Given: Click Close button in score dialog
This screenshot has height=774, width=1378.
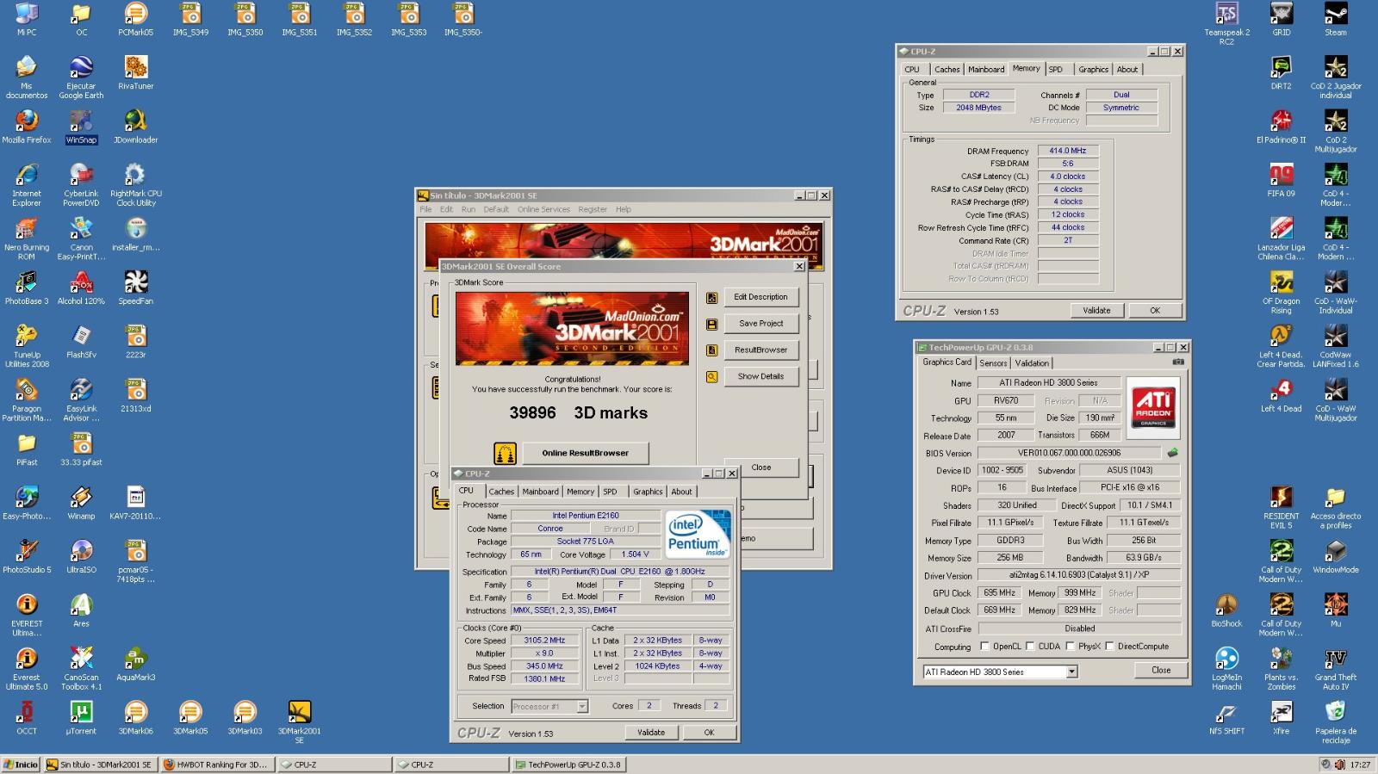Looking at the screenshot, I should 761,467.
